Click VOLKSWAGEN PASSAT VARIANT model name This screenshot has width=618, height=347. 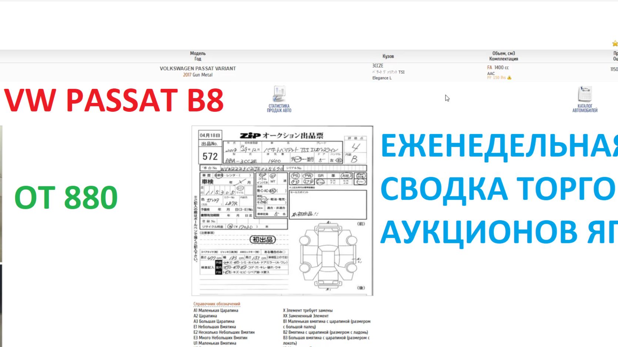(198, 68)
